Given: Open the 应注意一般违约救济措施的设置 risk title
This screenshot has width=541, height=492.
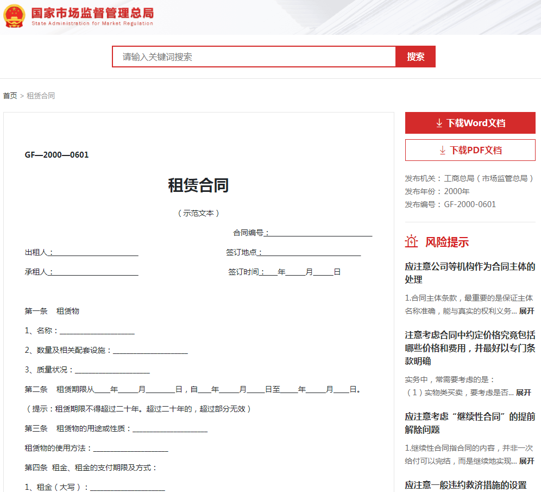Looking at the screenshot, I should pyautogui.click(x=465, y=485).
